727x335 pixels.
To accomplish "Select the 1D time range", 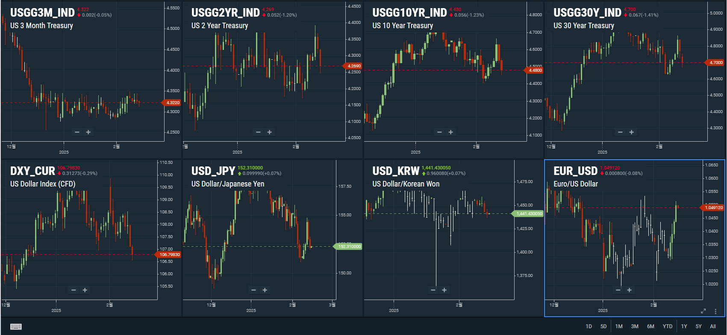I will tap(589, 326).
